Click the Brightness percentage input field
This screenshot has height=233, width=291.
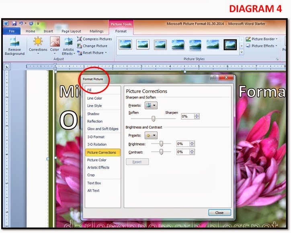[x=183, y=144]
